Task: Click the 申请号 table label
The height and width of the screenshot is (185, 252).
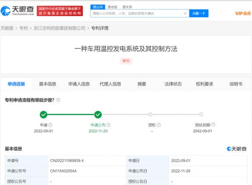Action: pos(13,161)
